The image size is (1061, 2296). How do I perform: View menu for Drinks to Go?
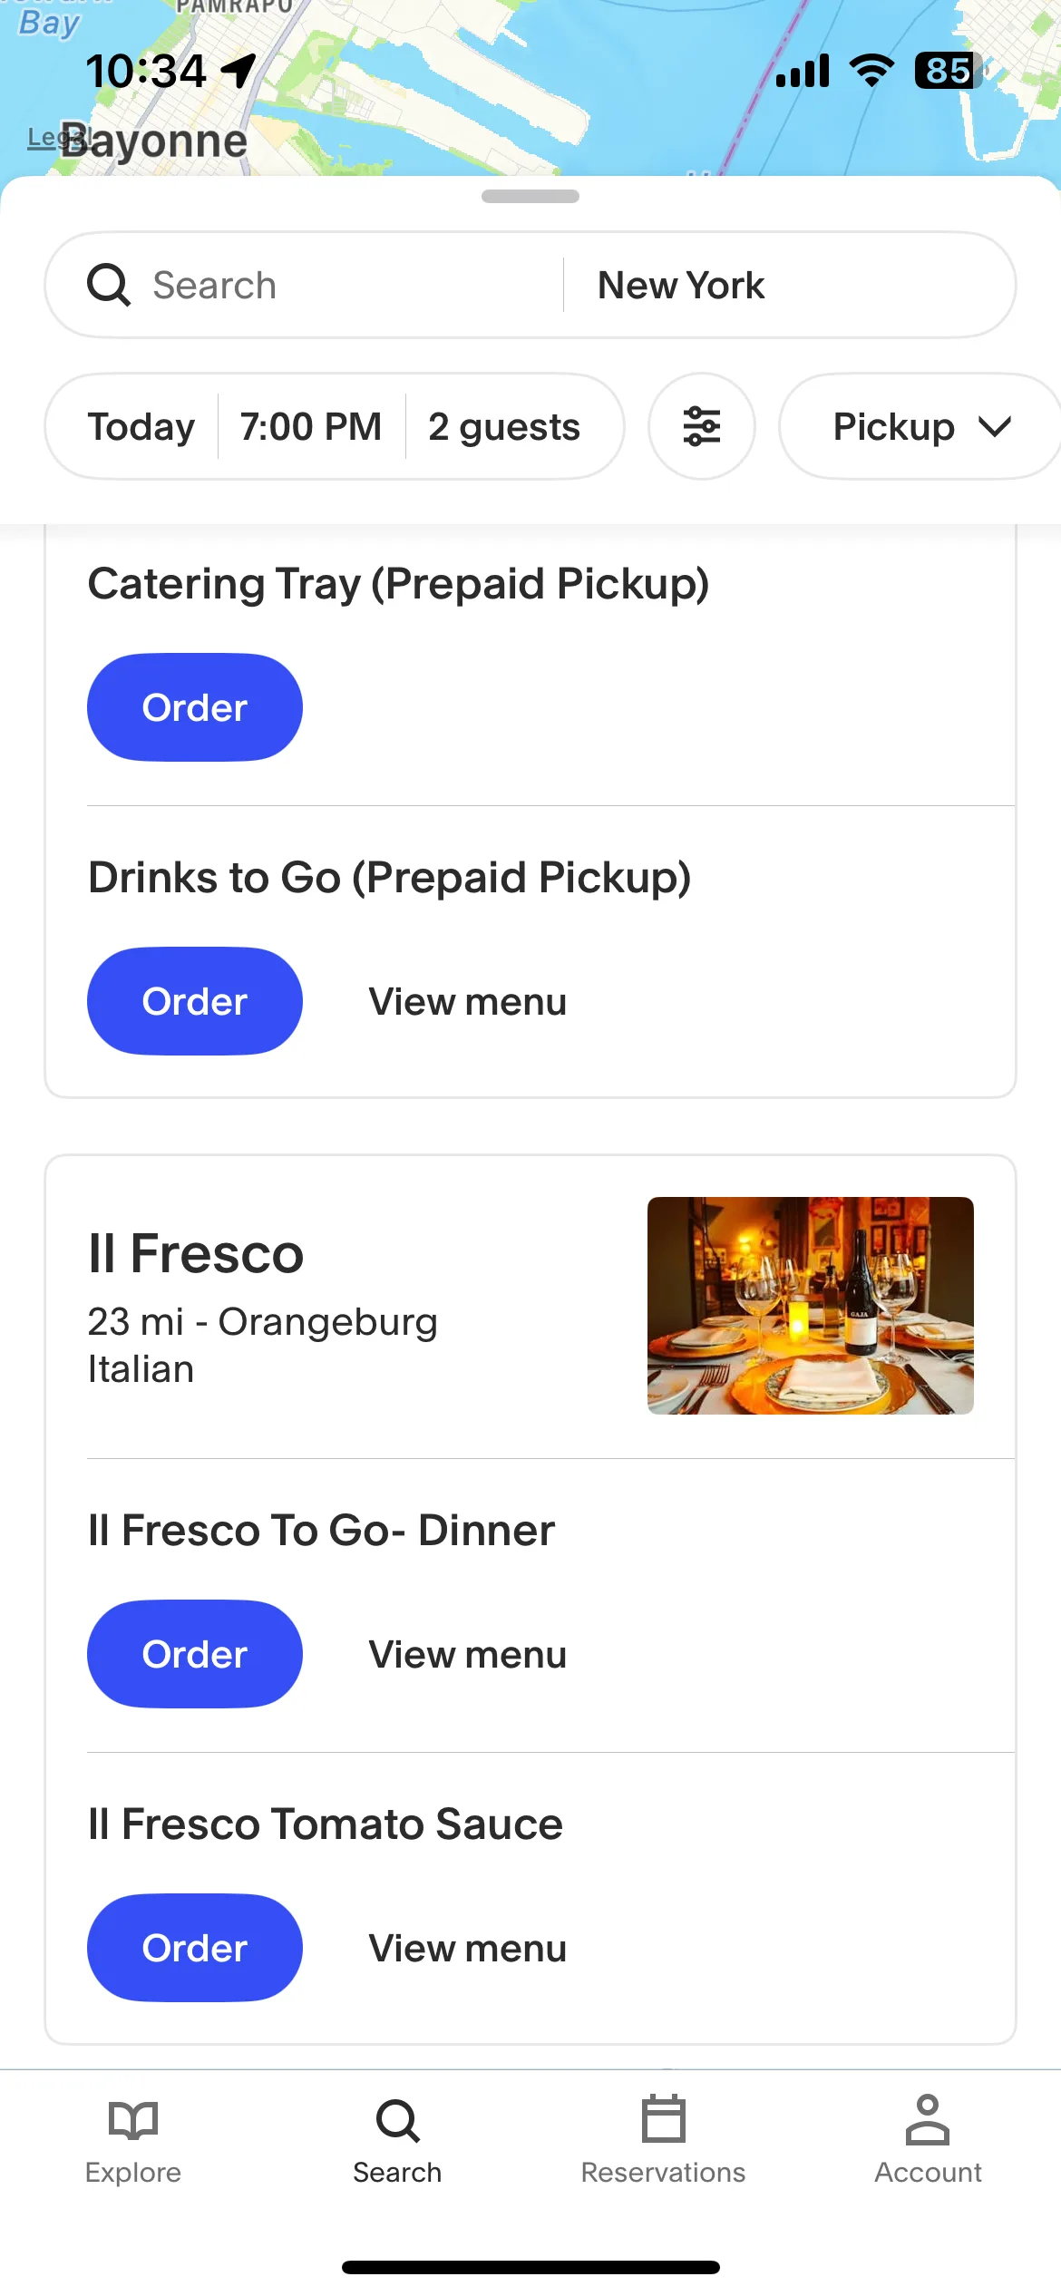coord(468,1001)
